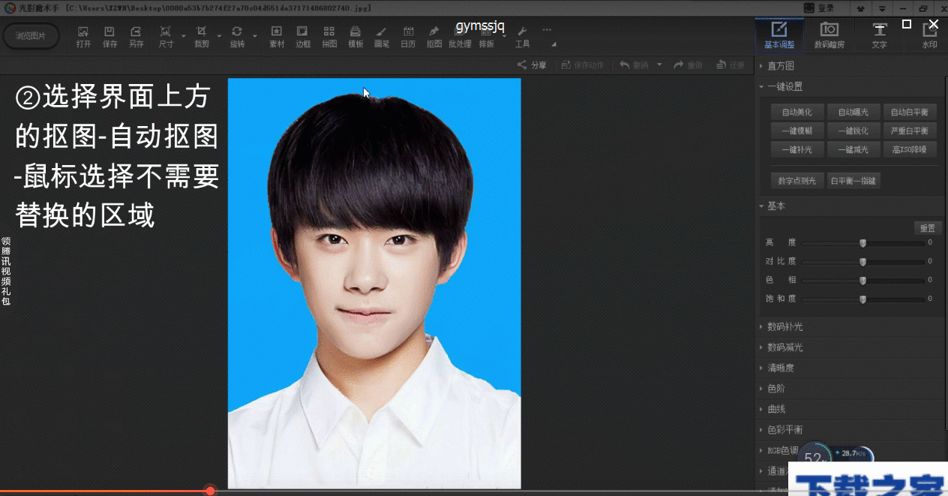Select the 画笔 brush tool
Screen dimensions: 948x496
382,36
